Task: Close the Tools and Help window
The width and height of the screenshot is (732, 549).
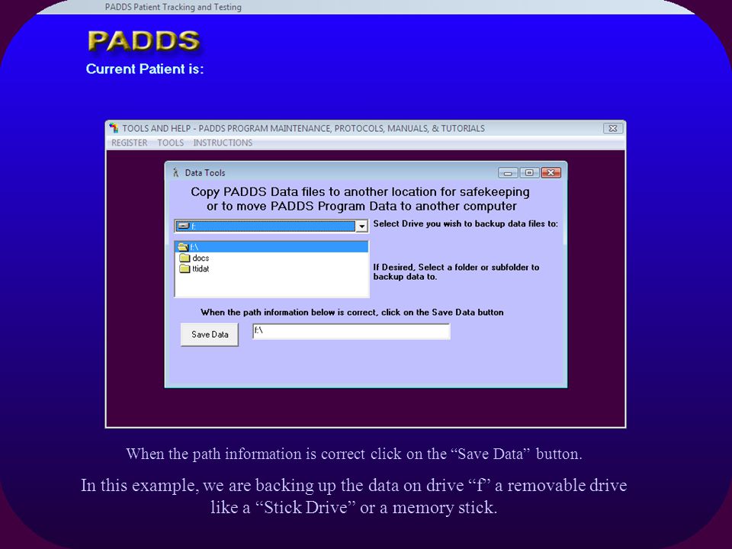Action: click(x=612, y=128)
